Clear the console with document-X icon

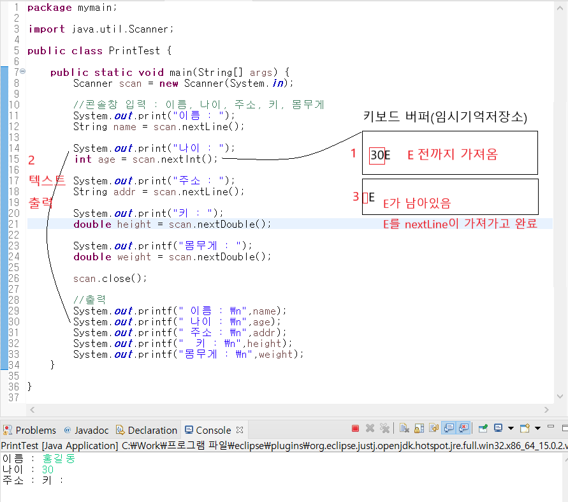(x=404, y=429)
